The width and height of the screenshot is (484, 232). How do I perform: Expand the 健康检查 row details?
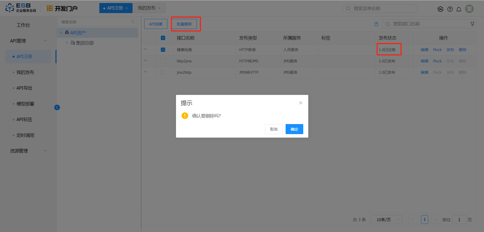point(145,49)
